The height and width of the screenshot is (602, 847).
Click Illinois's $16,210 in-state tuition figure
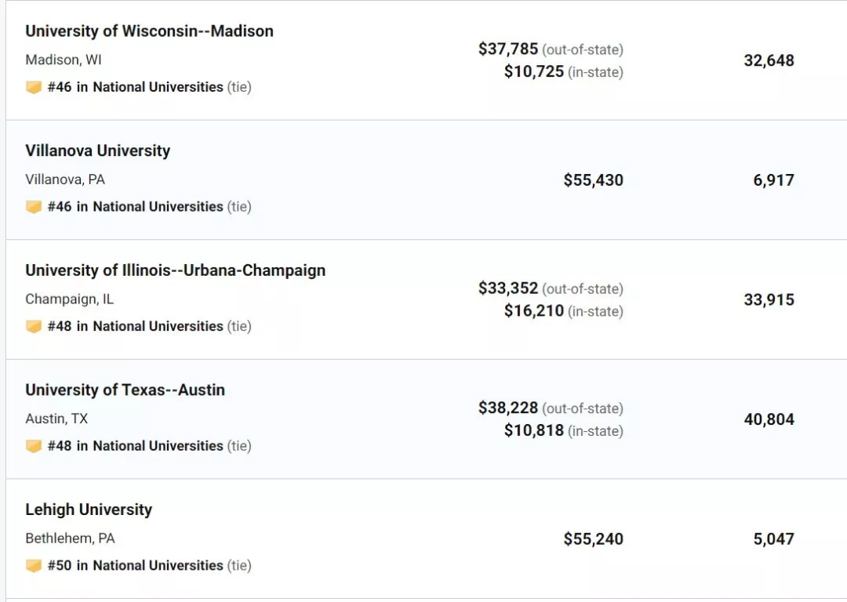tap(534, 311)
